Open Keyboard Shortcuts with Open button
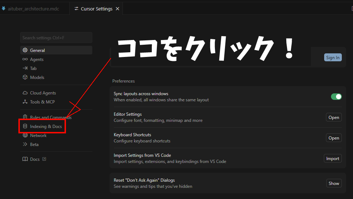 [334, 138]
